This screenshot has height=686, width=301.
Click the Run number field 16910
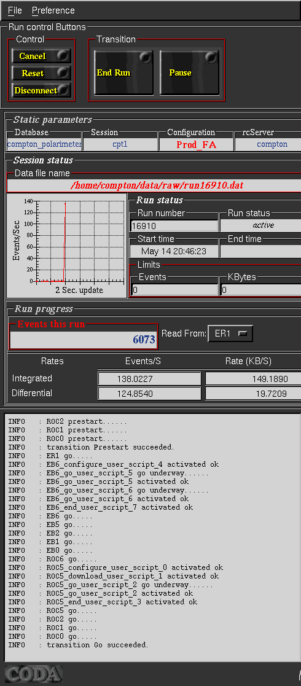pyautogui.click(x=174, y=226)
